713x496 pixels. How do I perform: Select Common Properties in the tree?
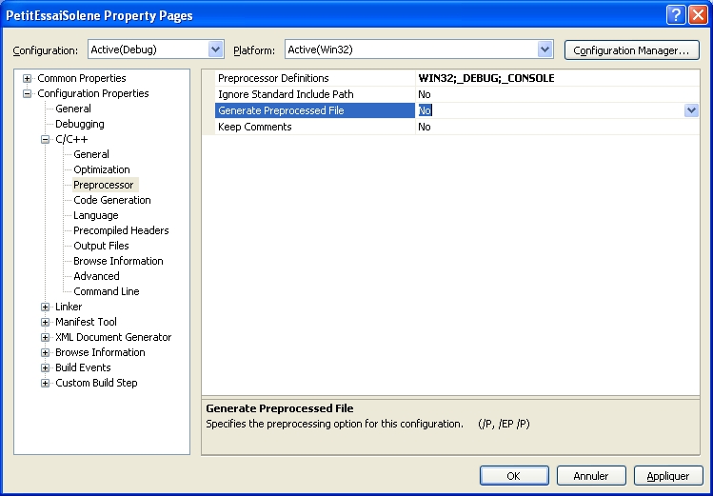82,78
